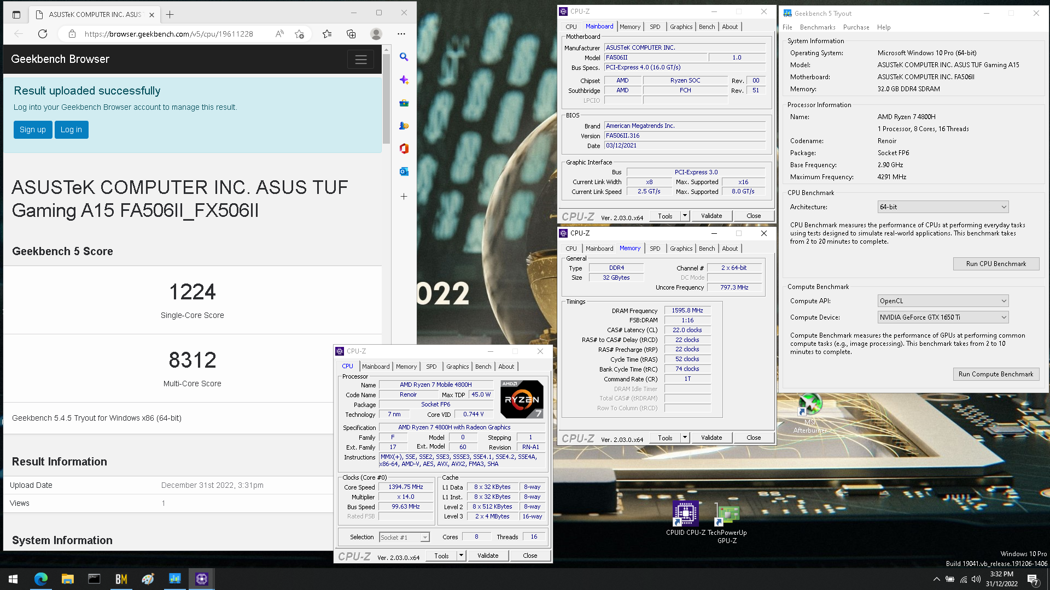
Task: Open Tools dropdown arrow in CPU-Z CPU window
Action: [x=461, y=556]
